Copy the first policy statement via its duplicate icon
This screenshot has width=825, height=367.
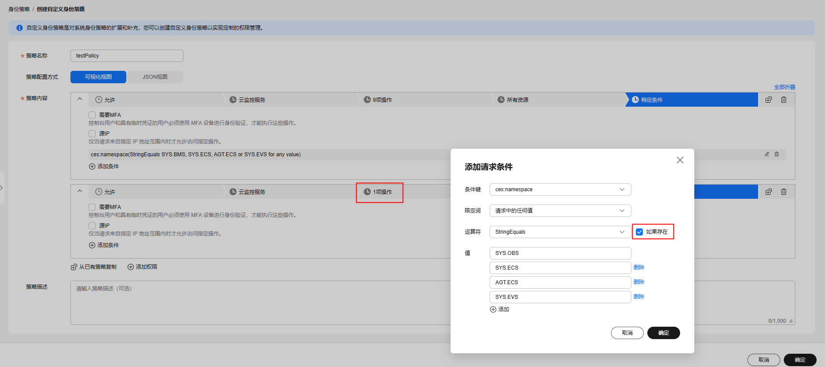(x=768, y=100)
